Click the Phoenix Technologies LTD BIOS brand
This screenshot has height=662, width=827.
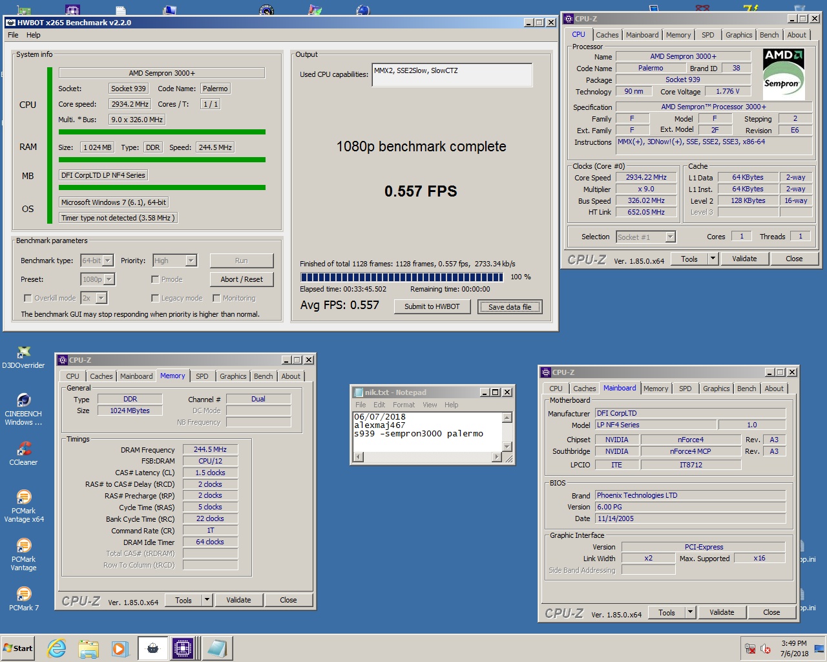[x=690, y=495]
